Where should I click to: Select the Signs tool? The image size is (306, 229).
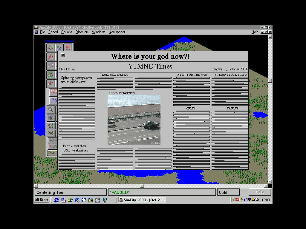point(53,92)
